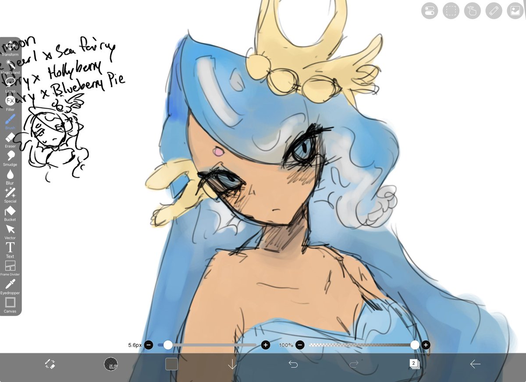
Task: Select the Lasso tool
Action: [x=10, y=85]
